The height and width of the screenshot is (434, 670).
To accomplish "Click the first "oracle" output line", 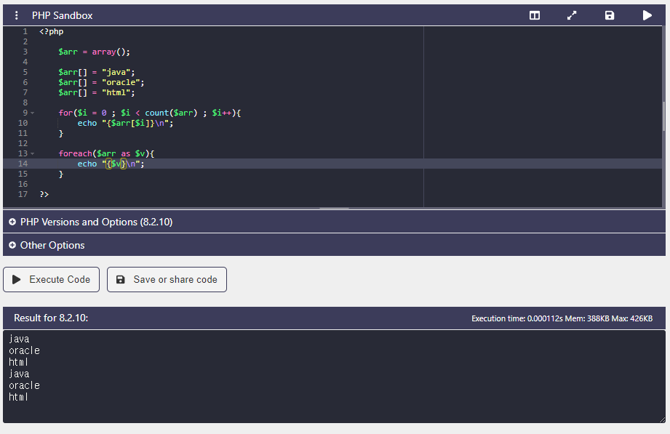I will pyautogui.click(x=24, y=350).
